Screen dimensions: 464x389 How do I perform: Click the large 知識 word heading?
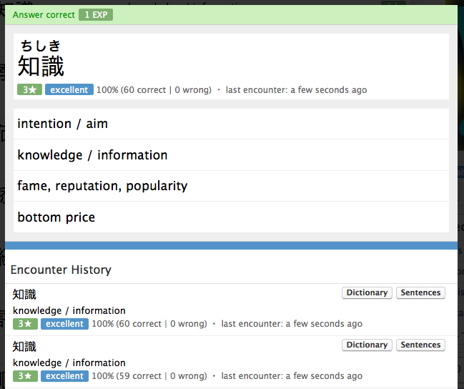[x=41, y=67]
